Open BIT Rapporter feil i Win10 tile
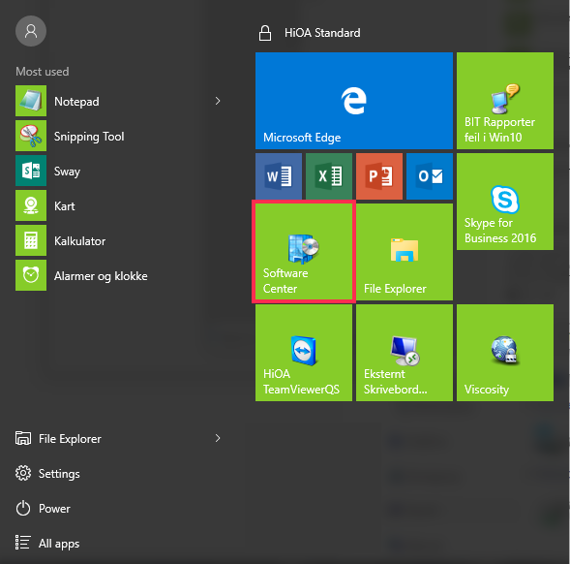 point(505,101)
